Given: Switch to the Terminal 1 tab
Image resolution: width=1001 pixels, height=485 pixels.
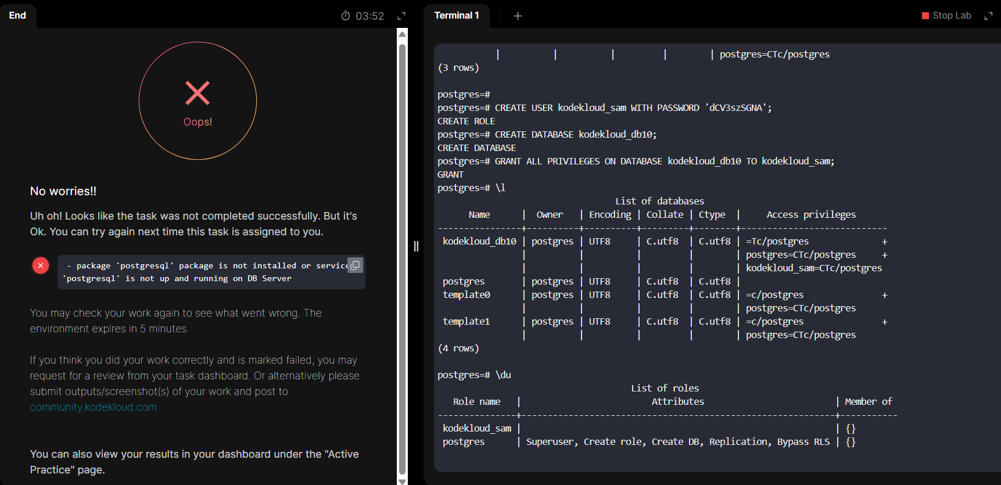Looking at the screenshot, I should click(457, 16).
